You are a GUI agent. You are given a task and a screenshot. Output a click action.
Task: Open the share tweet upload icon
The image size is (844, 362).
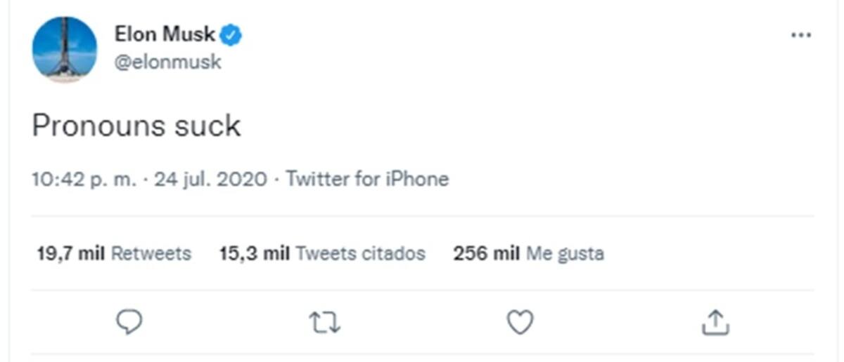715,323
